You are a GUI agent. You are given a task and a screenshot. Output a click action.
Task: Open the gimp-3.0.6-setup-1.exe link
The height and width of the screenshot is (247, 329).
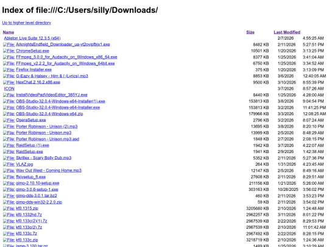pyautogui.click(x=37, y=189)
